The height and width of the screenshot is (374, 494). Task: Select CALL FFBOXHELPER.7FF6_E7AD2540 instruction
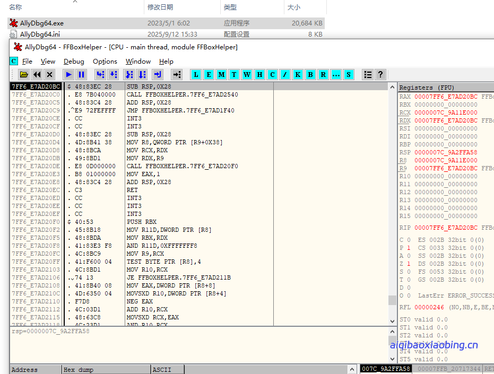point(182,94)
